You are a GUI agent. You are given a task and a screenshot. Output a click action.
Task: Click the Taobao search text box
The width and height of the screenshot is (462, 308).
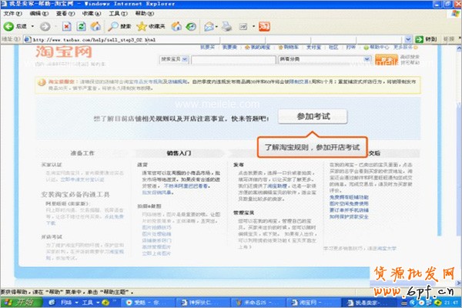pos(233,59)
